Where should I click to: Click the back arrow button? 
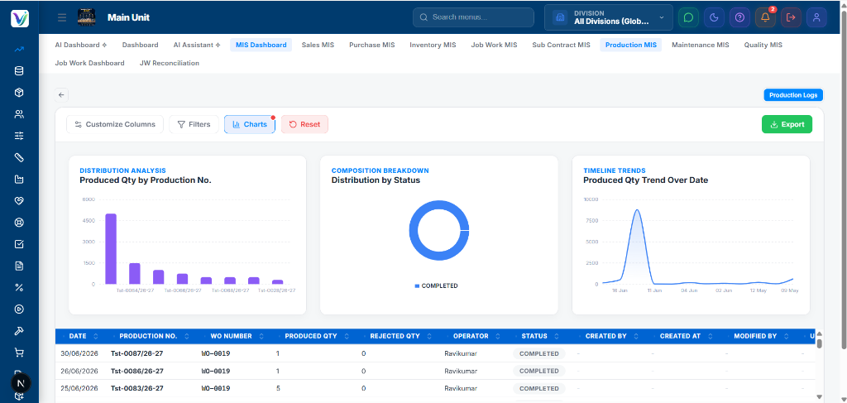point(61,95)
